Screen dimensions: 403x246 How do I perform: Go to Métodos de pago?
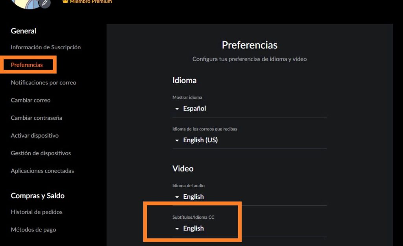tap(33, 229)
